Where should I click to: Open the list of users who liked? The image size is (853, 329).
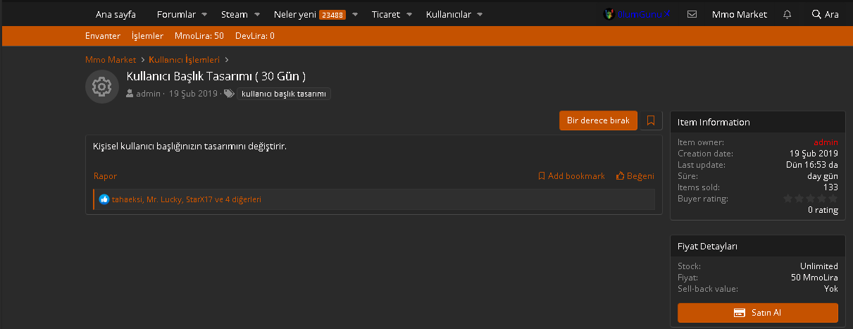tap(187, 199)
